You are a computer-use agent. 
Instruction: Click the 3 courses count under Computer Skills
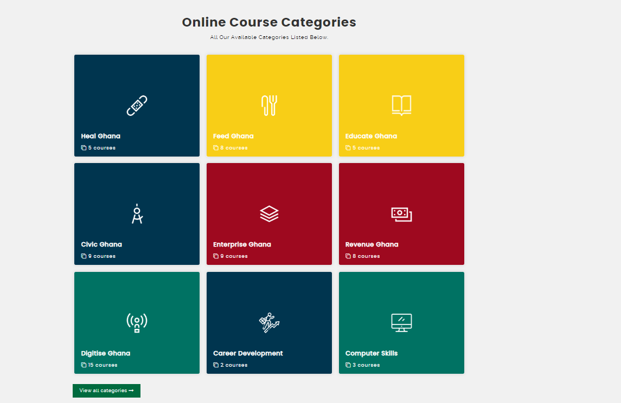[x=366, y=365]
